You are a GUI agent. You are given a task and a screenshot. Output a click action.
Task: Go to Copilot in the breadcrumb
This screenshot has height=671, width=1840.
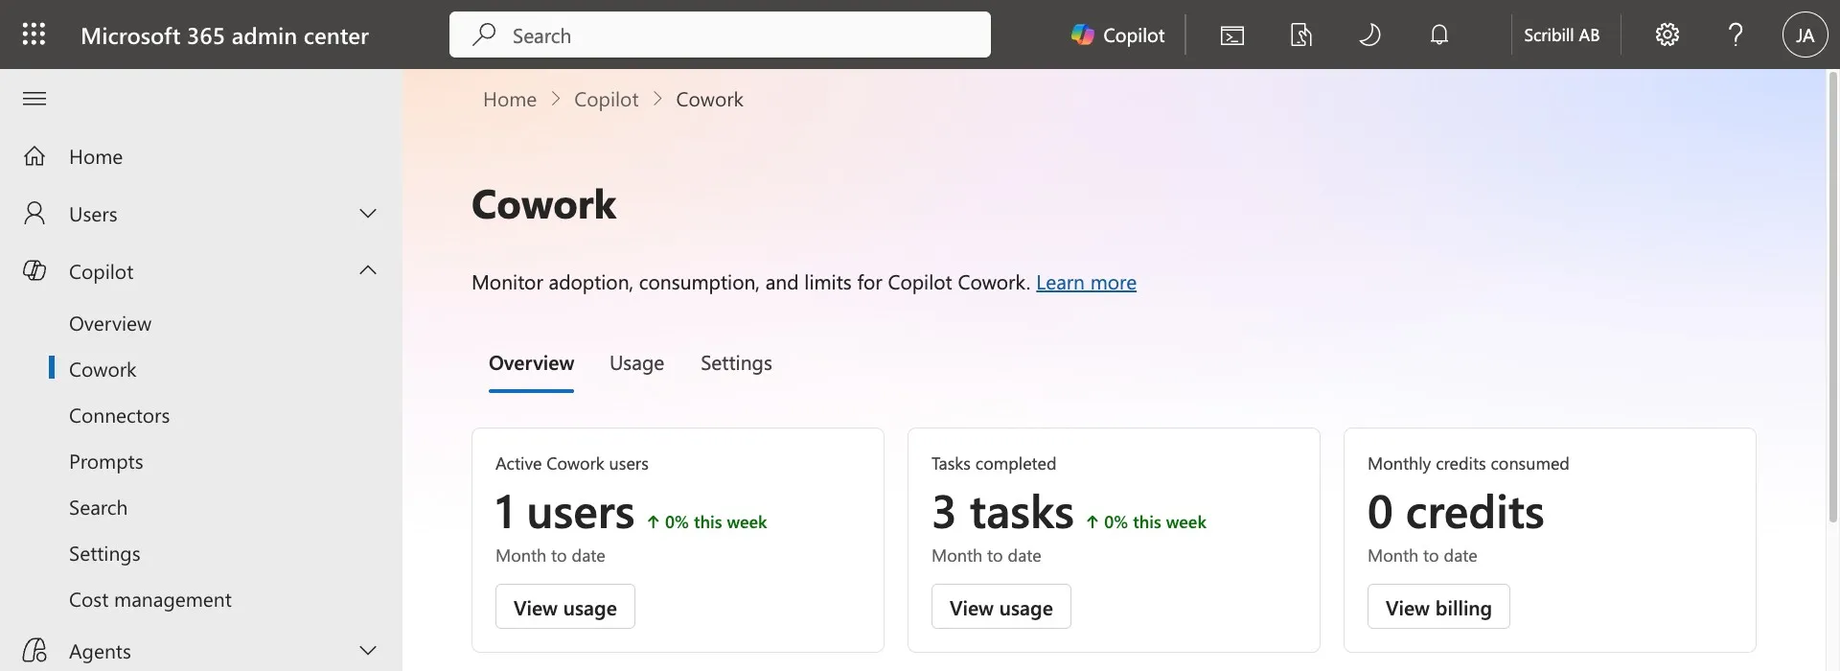(x=606, y=100)
